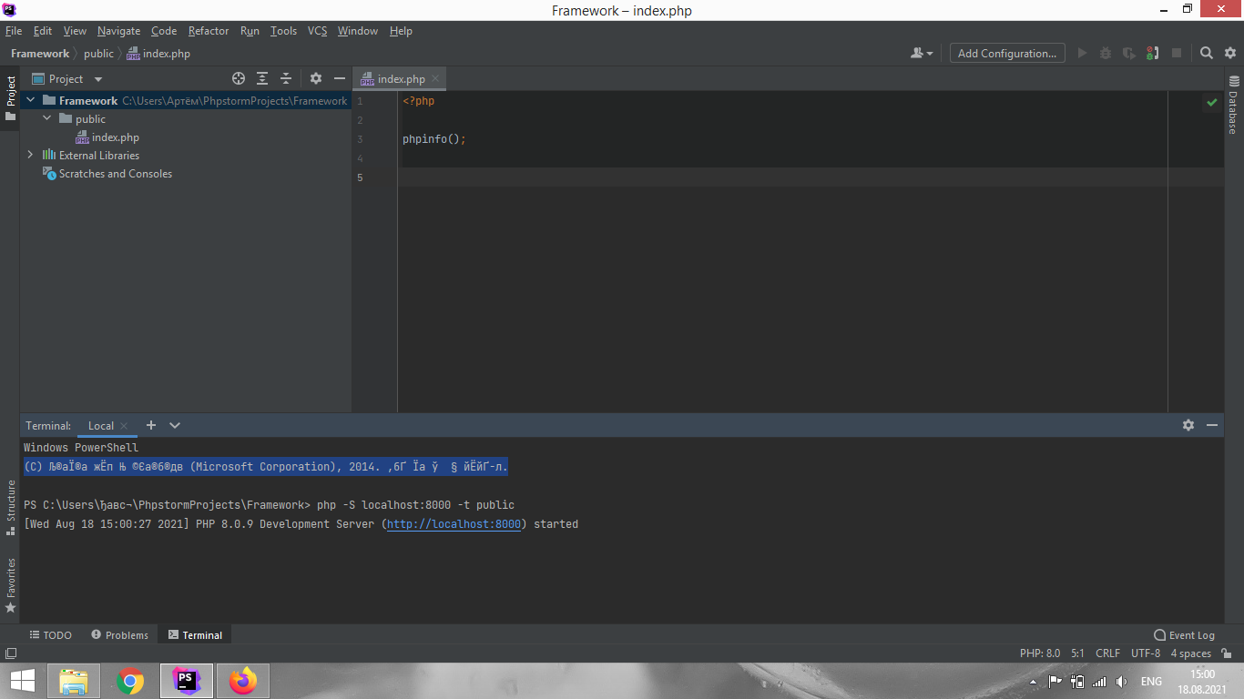Image resolution: width=1244 pixels, height=699 pixels.
Task: Collapse the public folder
Action: pos(47,118)
